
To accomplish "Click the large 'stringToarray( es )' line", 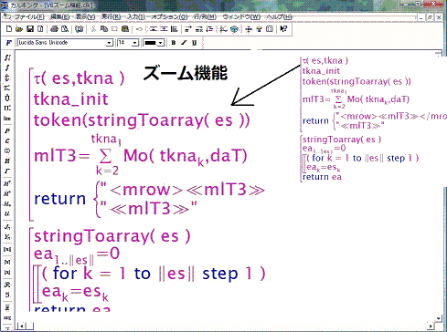I will 112,236.
